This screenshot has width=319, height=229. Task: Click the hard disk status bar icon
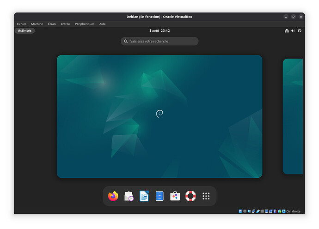tap(240, 211)
